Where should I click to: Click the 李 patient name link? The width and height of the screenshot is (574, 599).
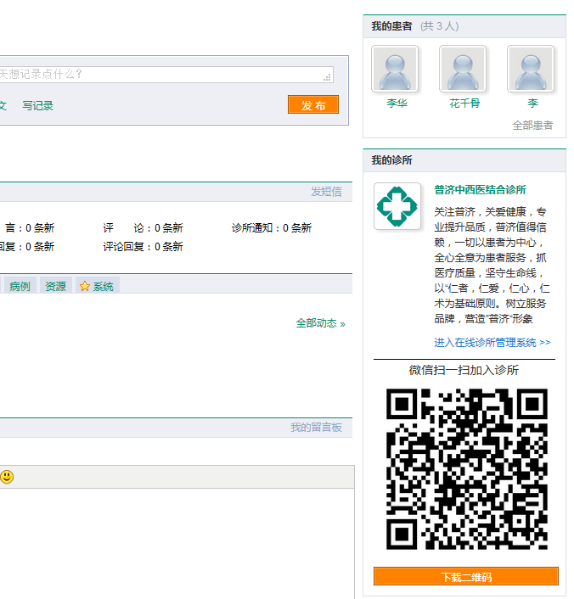point(532,104)
